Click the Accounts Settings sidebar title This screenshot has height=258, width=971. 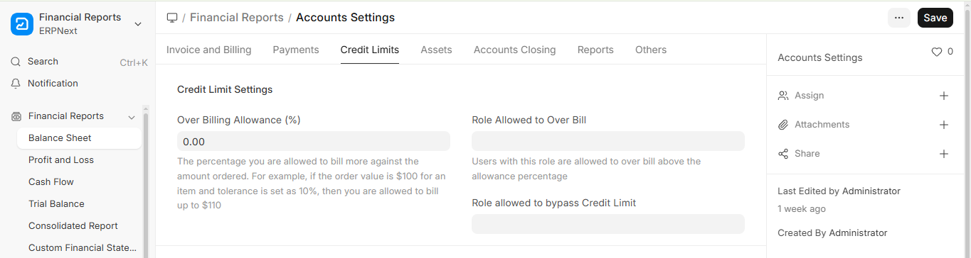point(820,57)
